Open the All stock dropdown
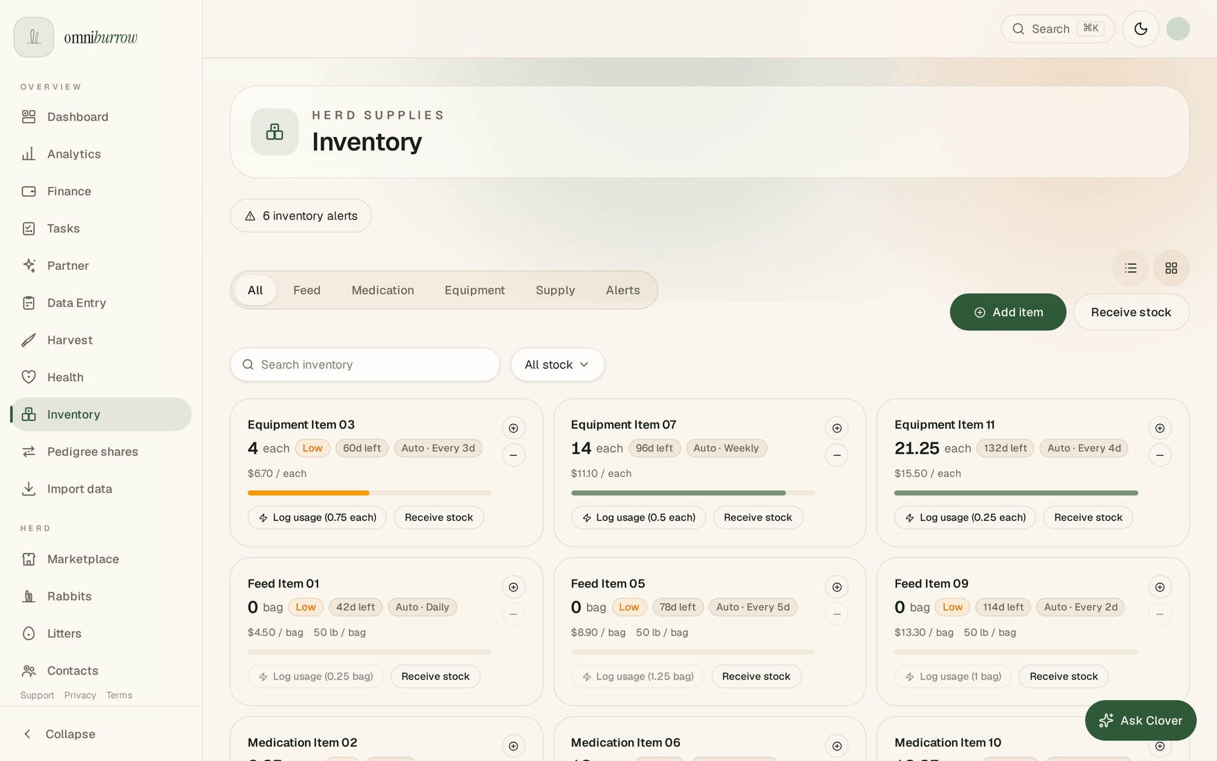1217x761 pixels. (557, 365)
